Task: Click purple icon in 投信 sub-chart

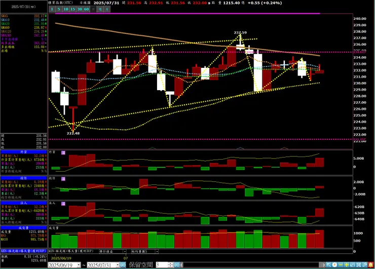Action: click(63, 179)
